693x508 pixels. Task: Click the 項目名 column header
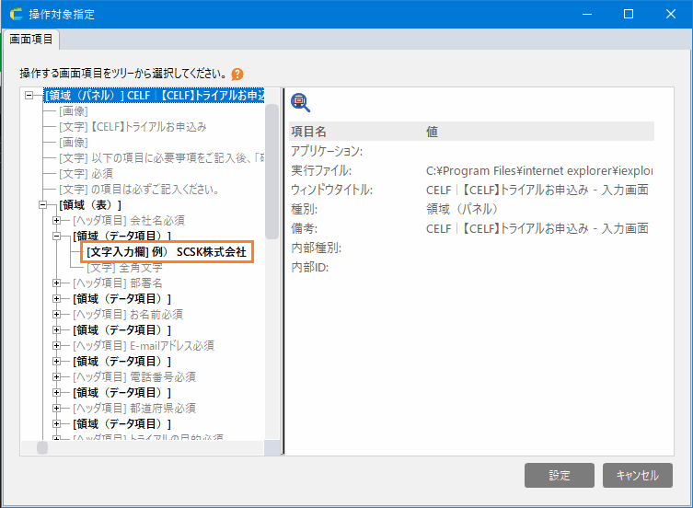click(308, 132)
